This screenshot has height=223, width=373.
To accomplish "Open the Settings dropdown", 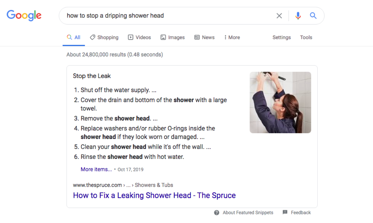I will click(x=282, y=37).
